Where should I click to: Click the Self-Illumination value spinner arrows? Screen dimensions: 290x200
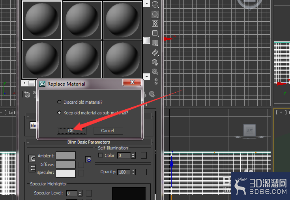(133, 155)
